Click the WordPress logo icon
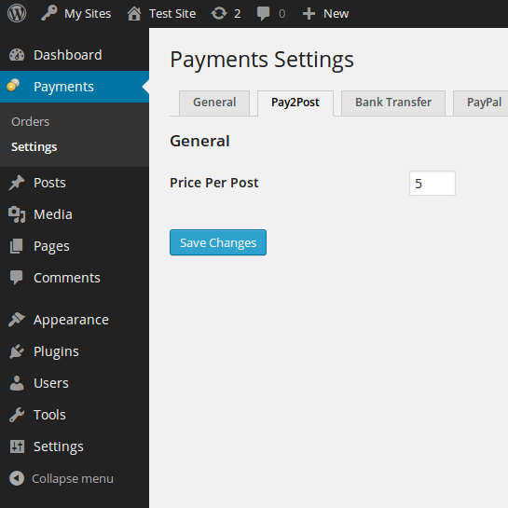This screenshot has width=508, height=508. (x=17, y=13)
